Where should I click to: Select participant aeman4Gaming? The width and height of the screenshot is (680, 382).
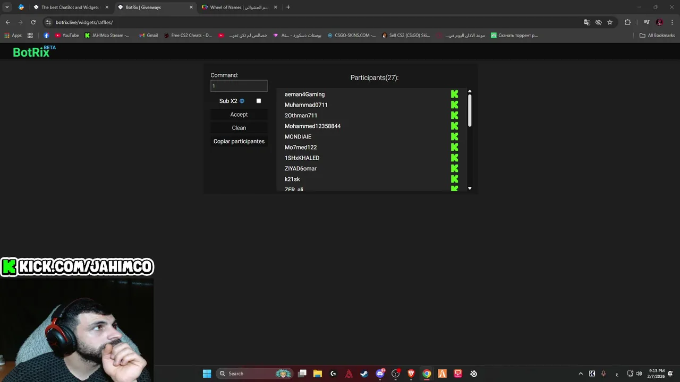coord(304,94)
